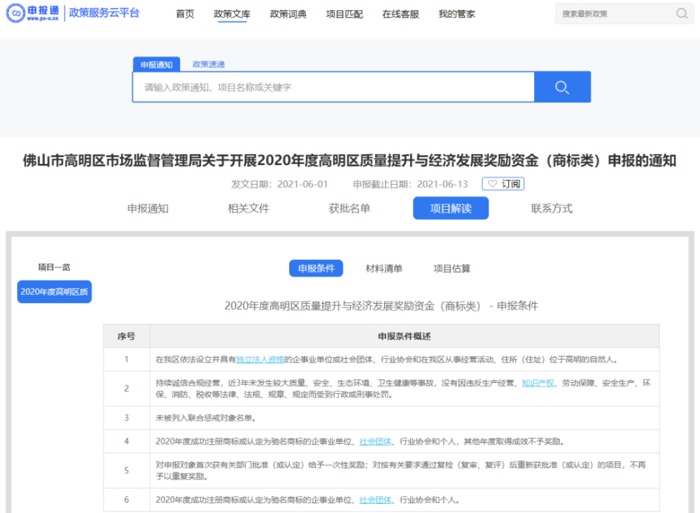
Task: Open the 社会团体 link in row 6
Action: (x=375, y=500)
